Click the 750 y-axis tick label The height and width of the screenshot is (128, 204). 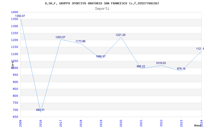(x=15, y=103)
